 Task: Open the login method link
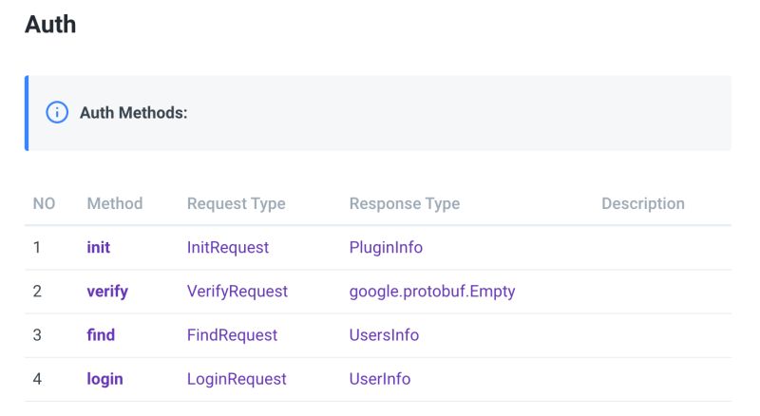tap(104, 379)
